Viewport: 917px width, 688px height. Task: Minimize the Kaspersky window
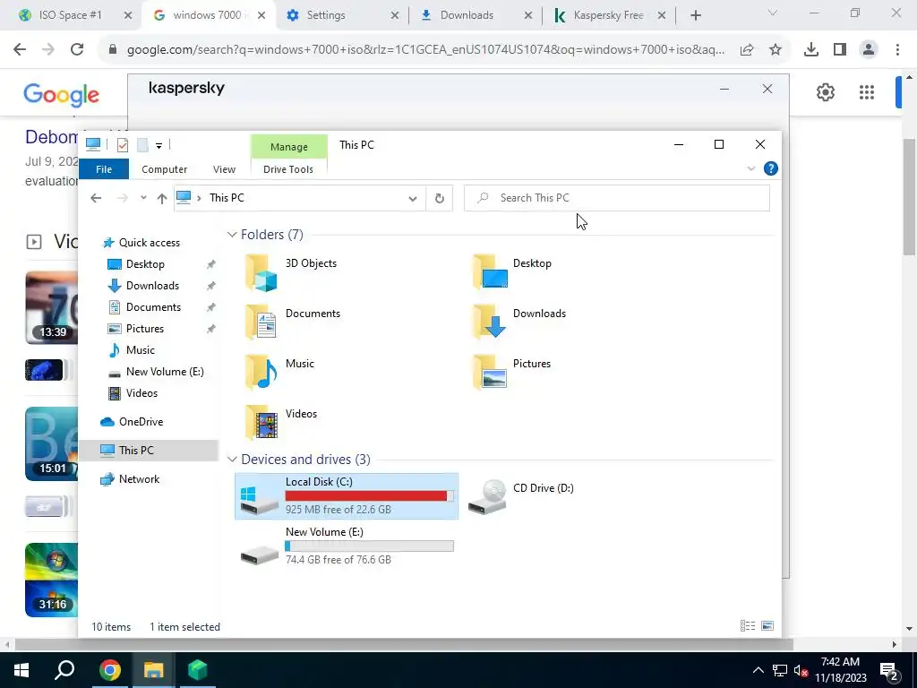tap(724, 89)
